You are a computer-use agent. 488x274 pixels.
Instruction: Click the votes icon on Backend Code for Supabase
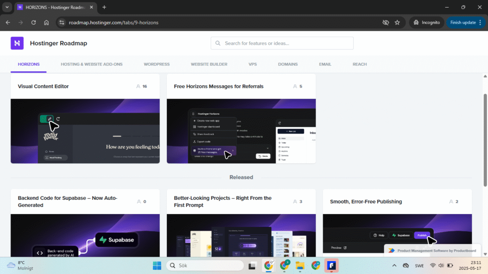[139, 202]
